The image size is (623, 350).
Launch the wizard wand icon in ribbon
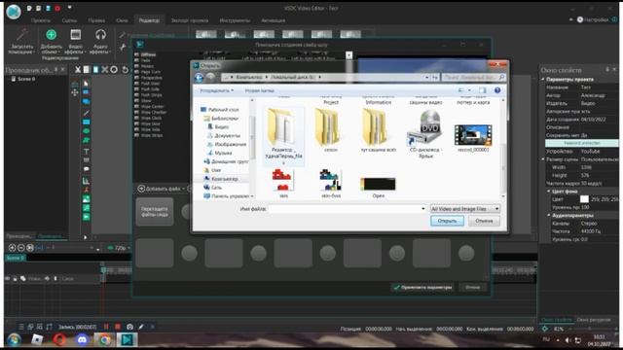(21, 35)
